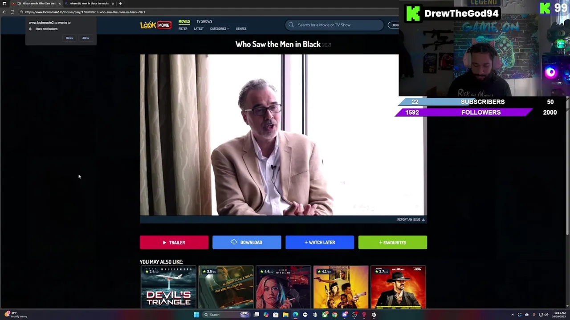This screenshot has height=320, width=570.
Task: Open the recommended movie rated 4.4
Action: [283, 288]
